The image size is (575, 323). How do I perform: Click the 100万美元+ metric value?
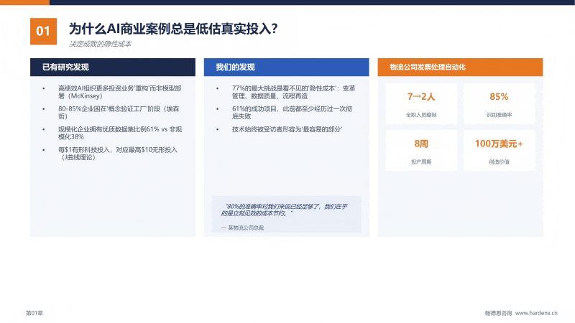(x=499, y=144)
